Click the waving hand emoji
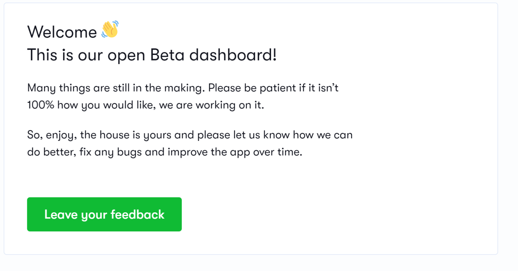518x271 pixels. click(x=110, y=30)
